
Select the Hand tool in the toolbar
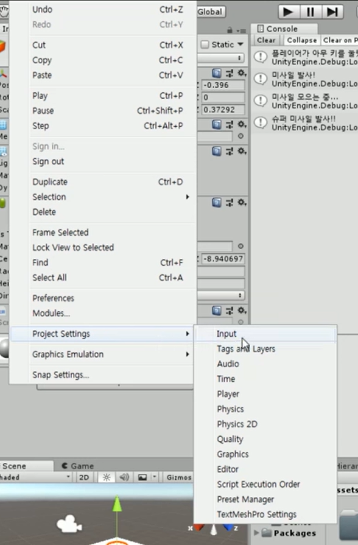(x=4, y=12)
